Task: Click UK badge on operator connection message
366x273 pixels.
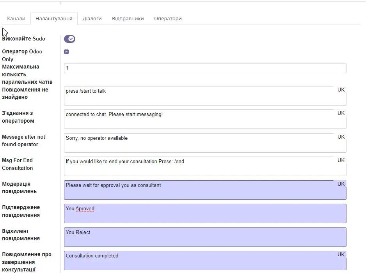Action: click(340, 113)
